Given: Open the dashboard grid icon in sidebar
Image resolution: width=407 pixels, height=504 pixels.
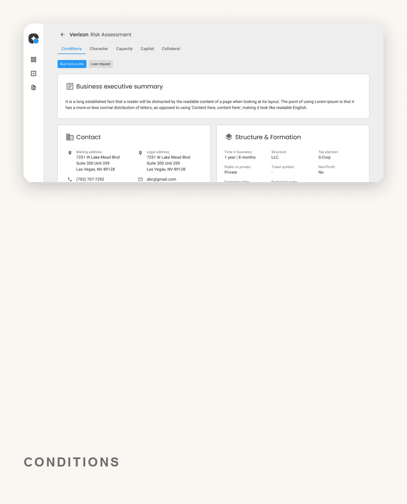Looking at the screenshot, I should pos(33,59).
